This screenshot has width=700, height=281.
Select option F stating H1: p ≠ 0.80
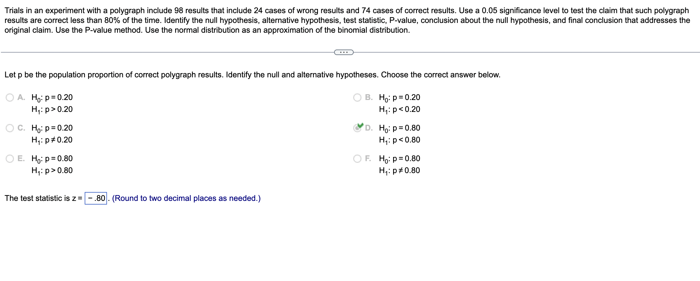pos(357,158)
